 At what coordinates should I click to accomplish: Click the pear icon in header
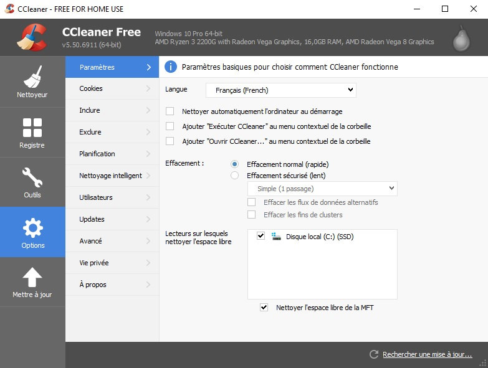pyautogui.click(x=461, y=37)
